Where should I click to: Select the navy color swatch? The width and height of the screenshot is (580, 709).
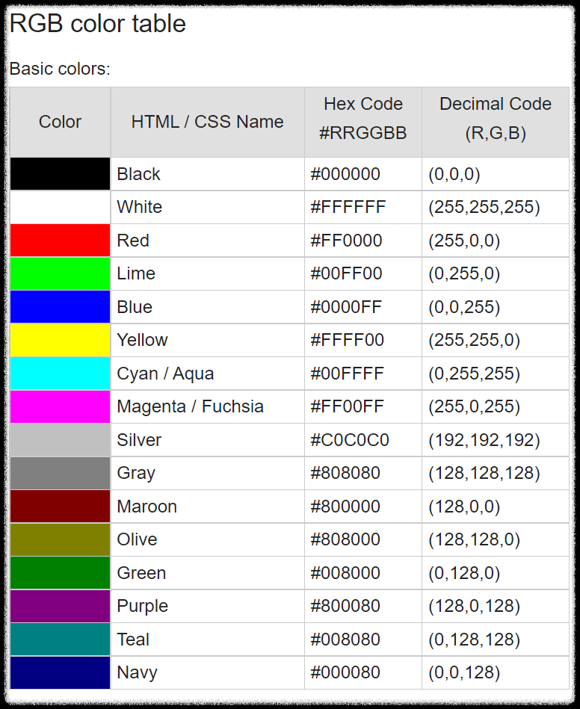[61, 672]
